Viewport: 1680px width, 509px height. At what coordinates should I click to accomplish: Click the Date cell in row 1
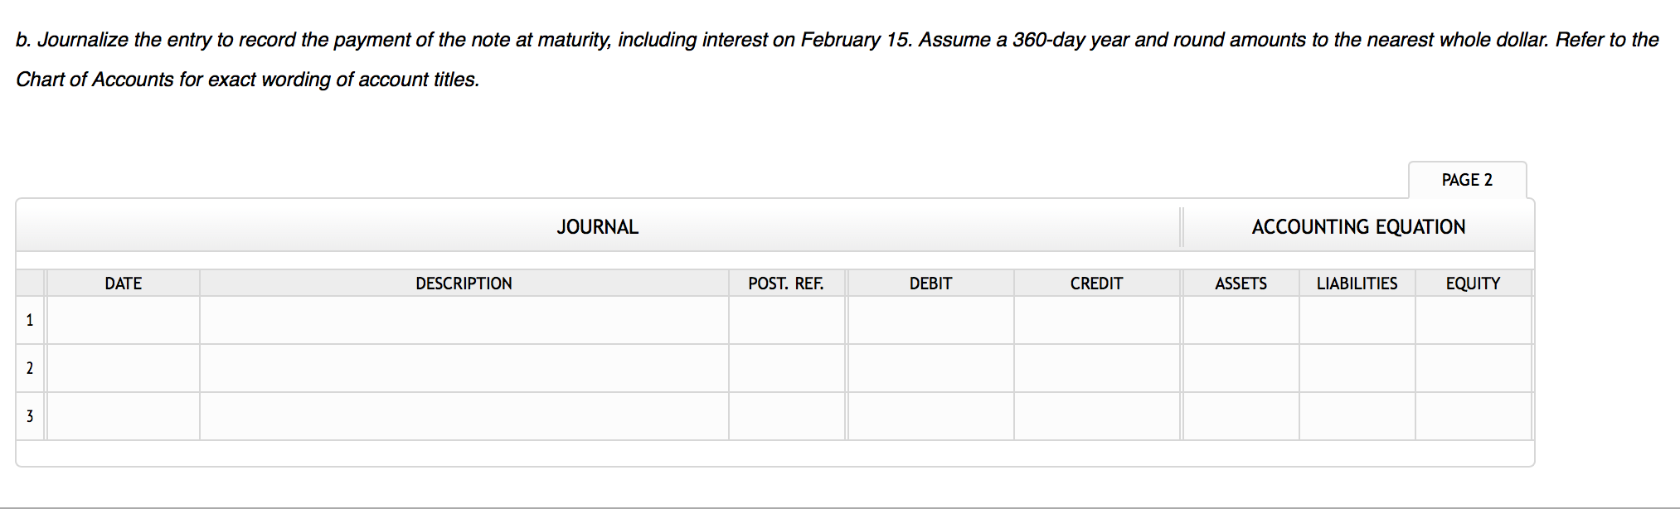pyautogui.click(x=123, y=320)
